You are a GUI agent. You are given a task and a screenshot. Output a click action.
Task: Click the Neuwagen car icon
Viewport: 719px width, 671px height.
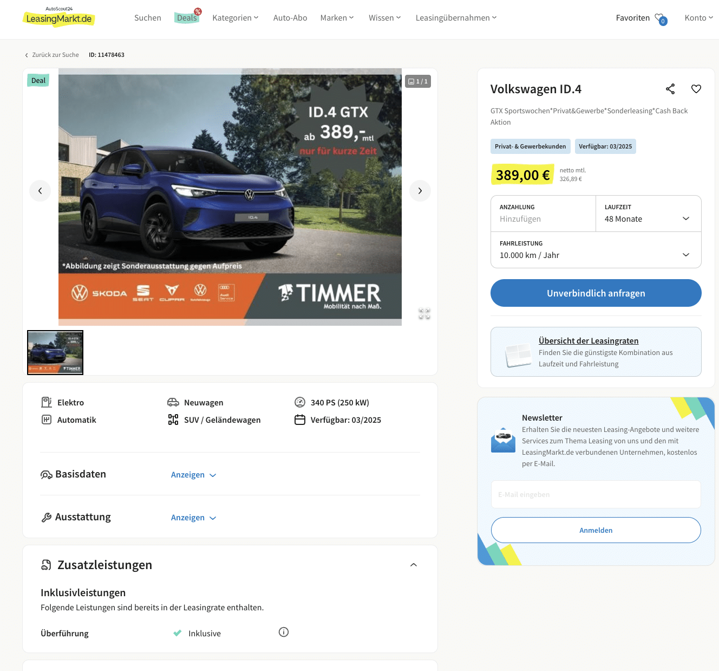coord(173,402)
